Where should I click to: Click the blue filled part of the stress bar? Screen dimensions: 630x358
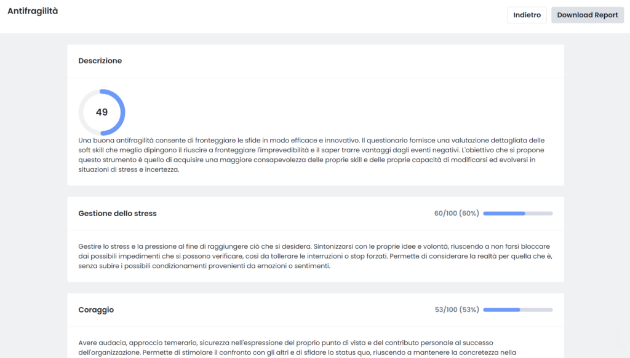pyautogui.click(x=504, y=213)
